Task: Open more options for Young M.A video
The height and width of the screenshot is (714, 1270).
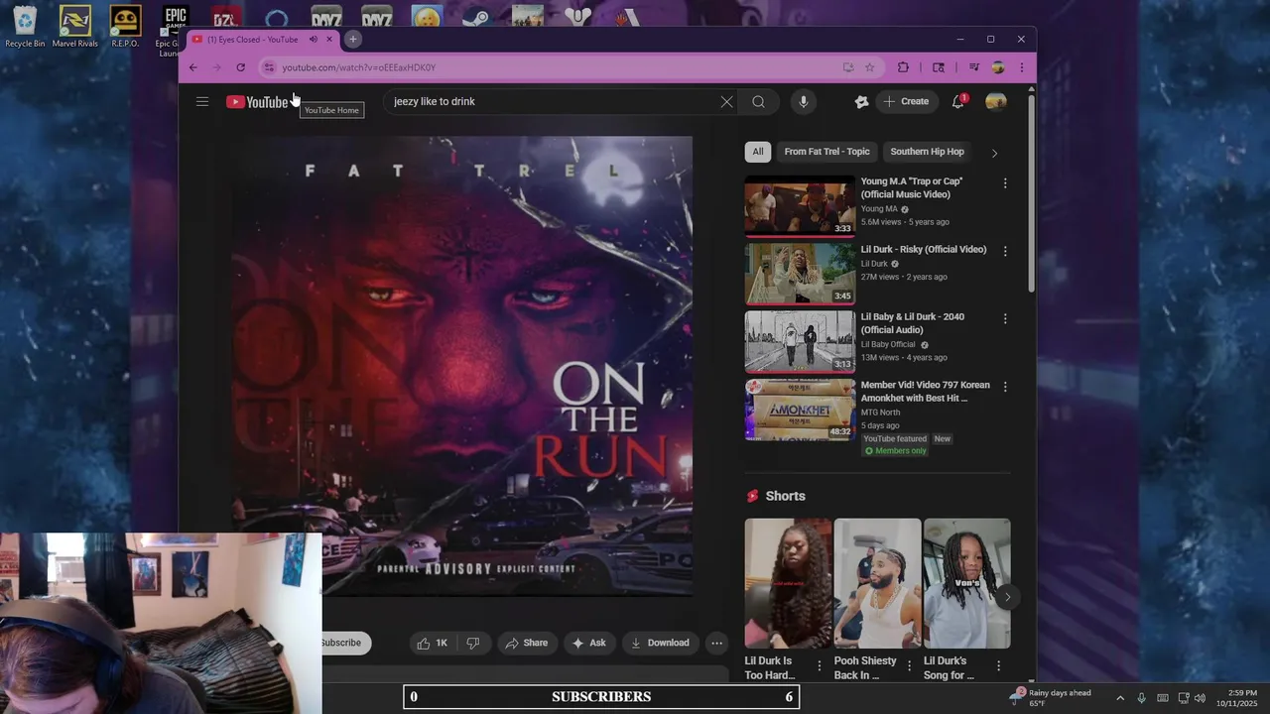Action: click(x=1005, y=183)
